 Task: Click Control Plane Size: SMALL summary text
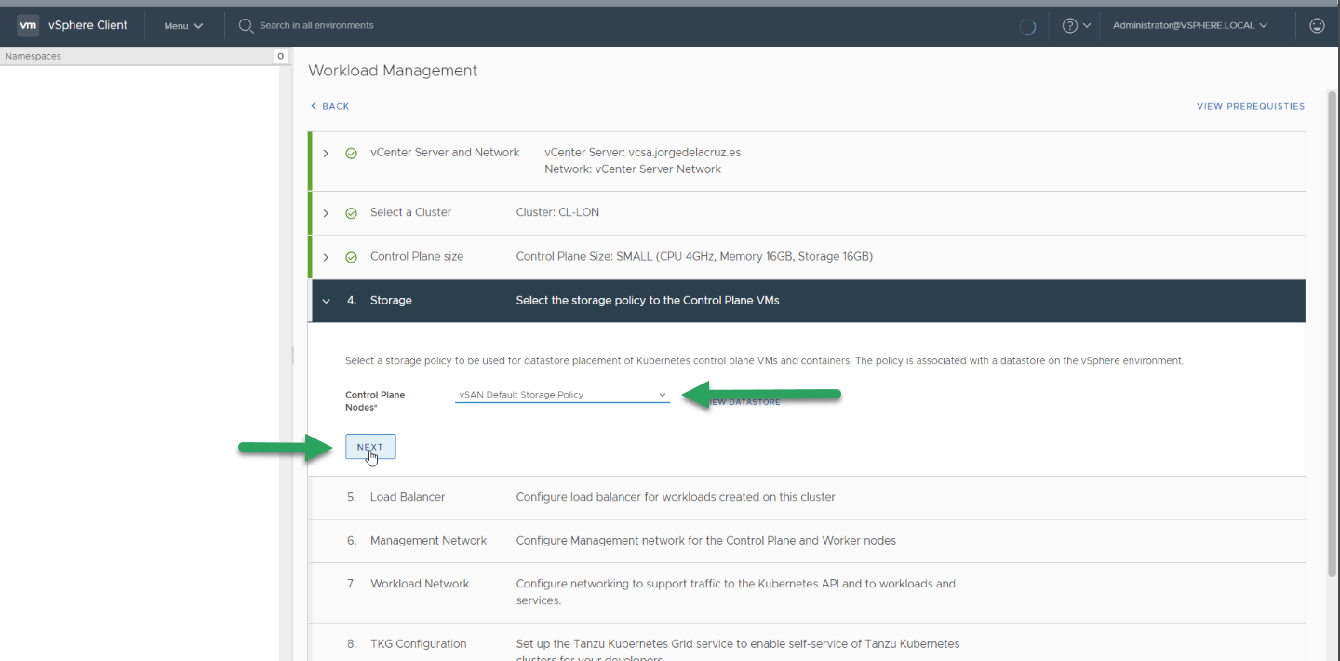[x=694, y=257]
